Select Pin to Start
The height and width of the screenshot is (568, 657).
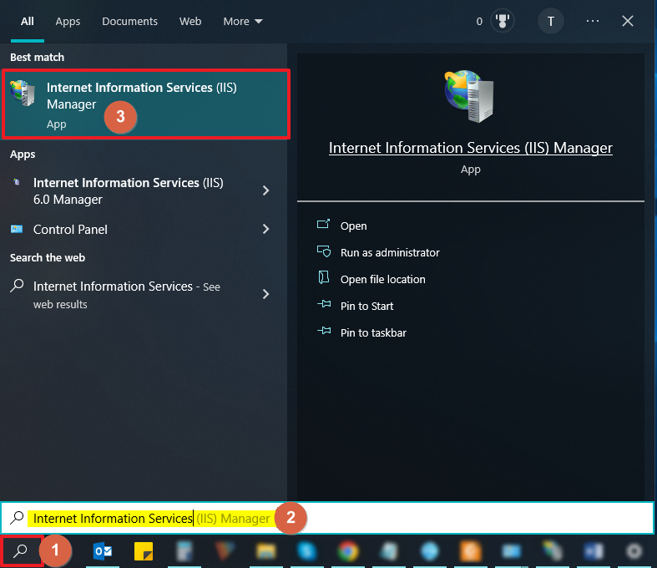tap(366, 306)
